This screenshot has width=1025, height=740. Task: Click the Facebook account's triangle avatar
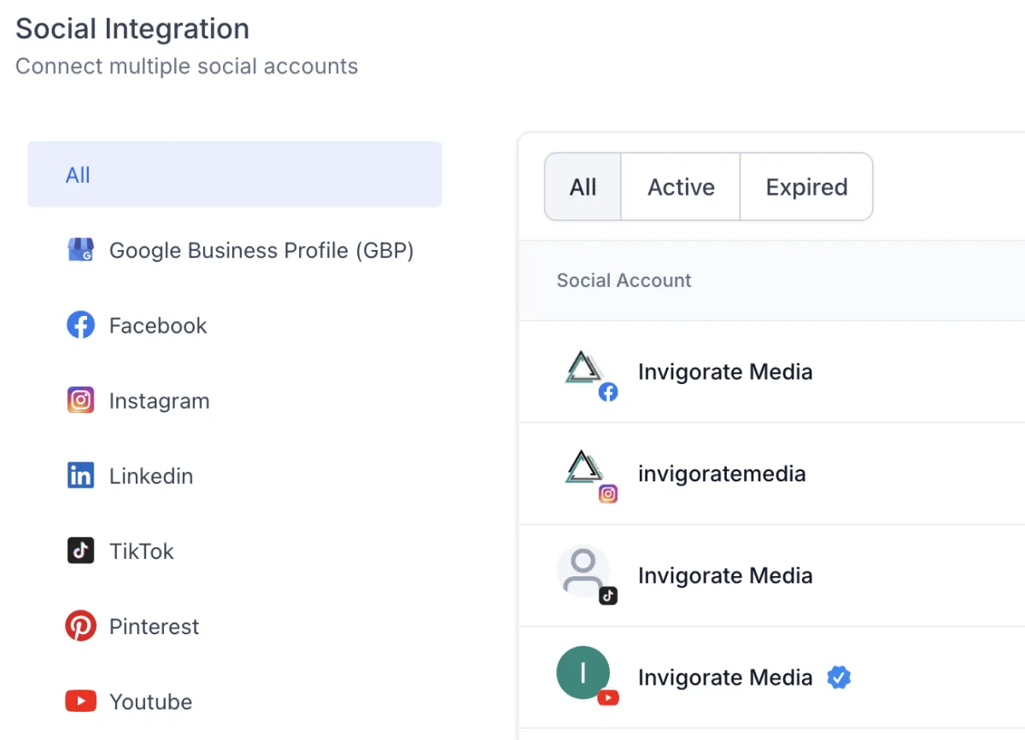585,368
